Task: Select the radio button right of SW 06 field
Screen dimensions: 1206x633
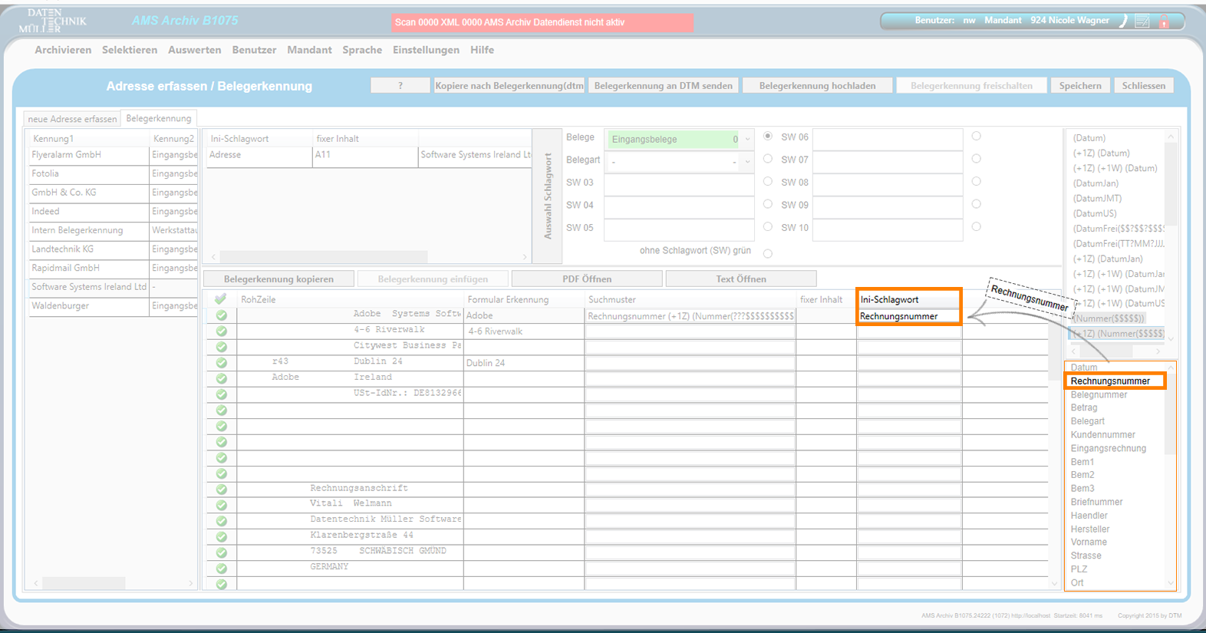Action: point(976,136)
